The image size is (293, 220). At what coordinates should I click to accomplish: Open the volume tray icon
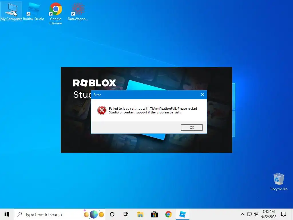pos(256,214)
